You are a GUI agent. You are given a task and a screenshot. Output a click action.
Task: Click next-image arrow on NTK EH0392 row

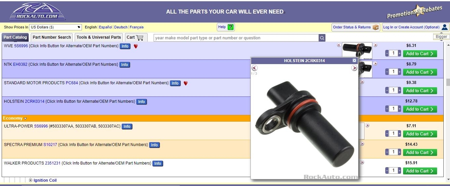375,63
